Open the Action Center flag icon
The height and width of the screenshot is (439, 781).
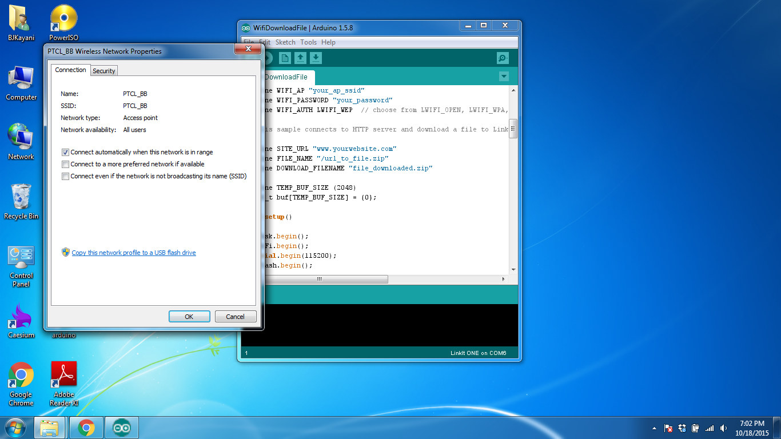click(668, 428)
